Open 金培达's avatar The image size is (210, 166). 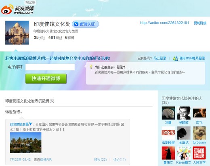pyautogui.click(x=184, y=133)
